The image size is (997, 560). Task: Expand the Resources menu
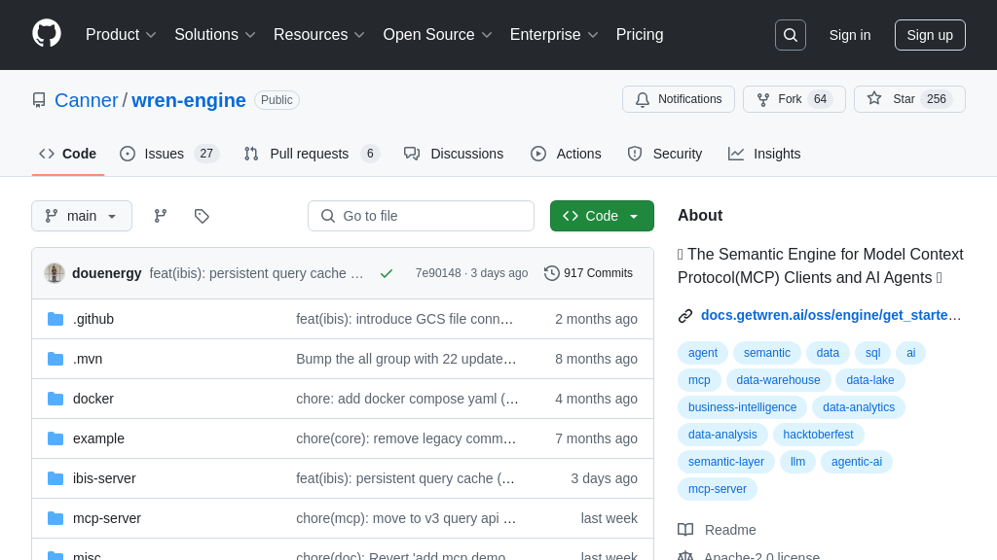pyautogui.click(x=319, y=35)
